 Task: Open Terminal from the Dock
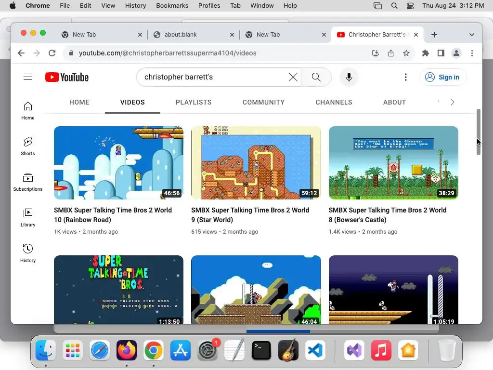pos(261,350)
